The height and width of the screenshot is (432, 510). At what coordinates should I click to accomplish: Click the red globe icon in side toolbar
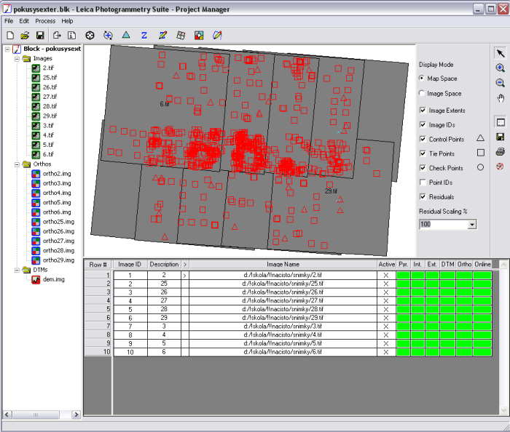coord(501,167)
